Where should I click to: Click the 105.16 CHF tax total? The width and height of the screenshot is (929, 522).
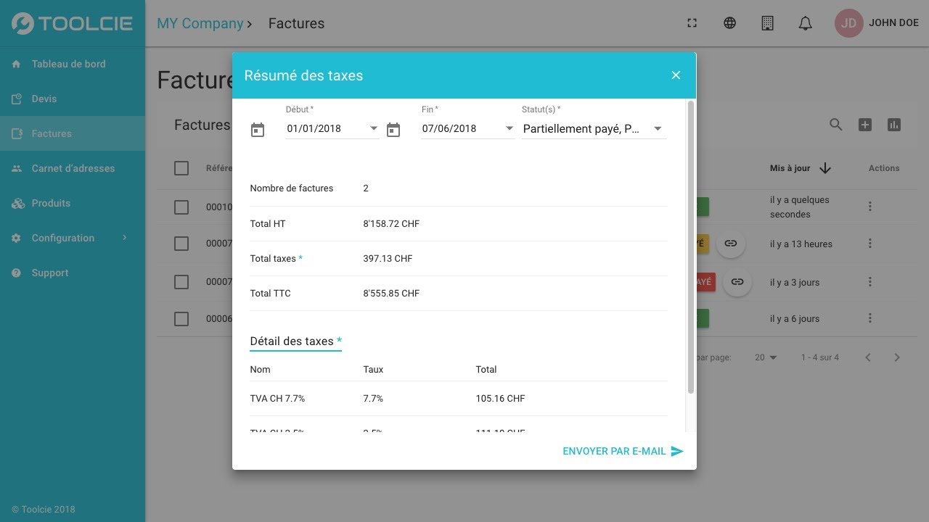tap(500, 398)
